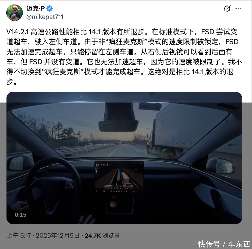252x249 pixels.
Task: Open the Grok slashed-circle icon
Action: (227, 9)
